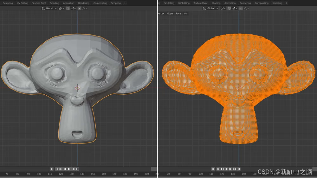Jump to start frame in left timeline
Viewport: 317px width, 178px height.
pyautogui.click(x=57, y=169)
